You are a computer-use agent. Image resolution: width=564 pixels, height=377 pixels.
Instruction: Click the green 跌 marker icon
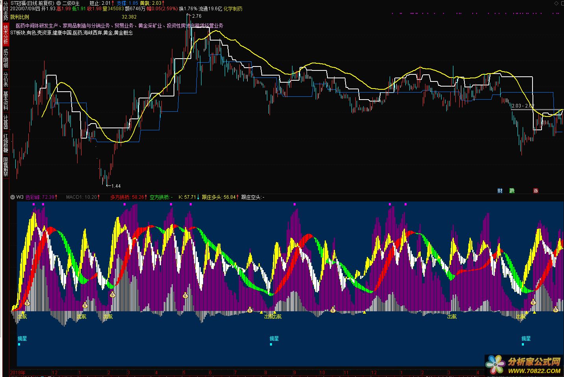click(512, 191)
